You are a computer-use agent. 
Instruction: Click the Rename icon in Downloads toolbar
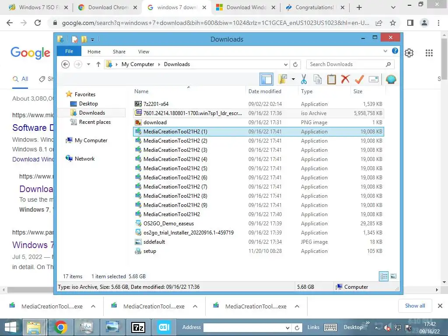tap(374, 79)
